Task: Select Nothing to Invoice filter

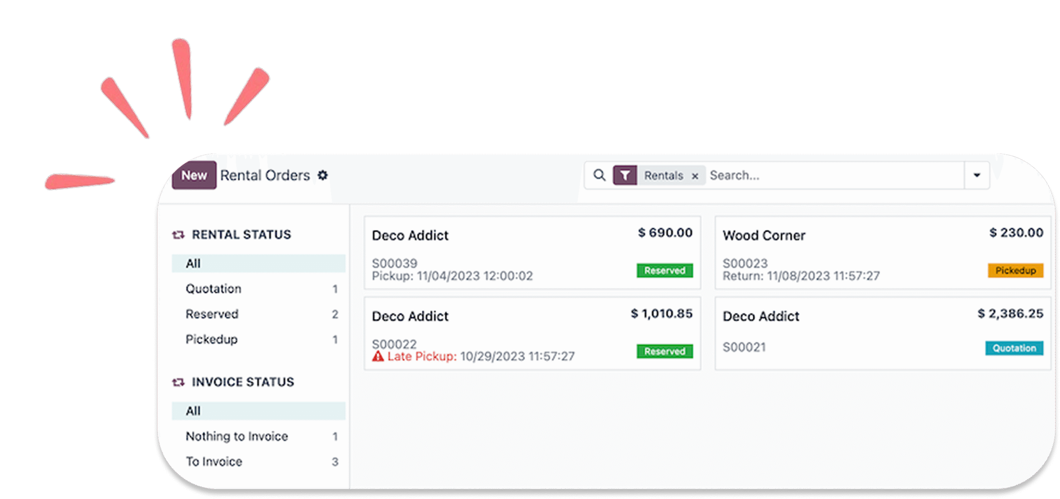Action: [x=236, y=436]
